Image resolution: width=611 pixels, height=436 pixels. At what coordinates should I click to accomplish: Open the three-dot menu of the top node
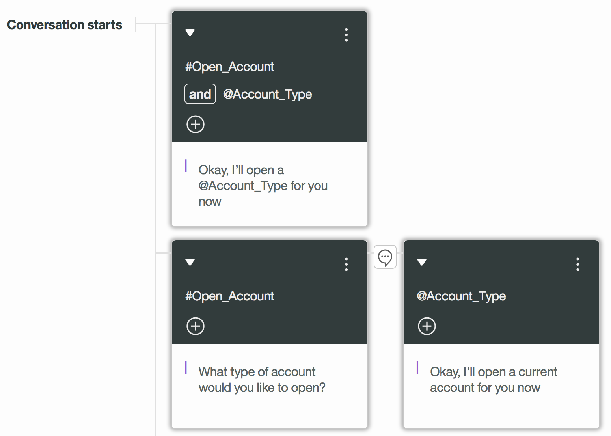click(x=346, y=35)
